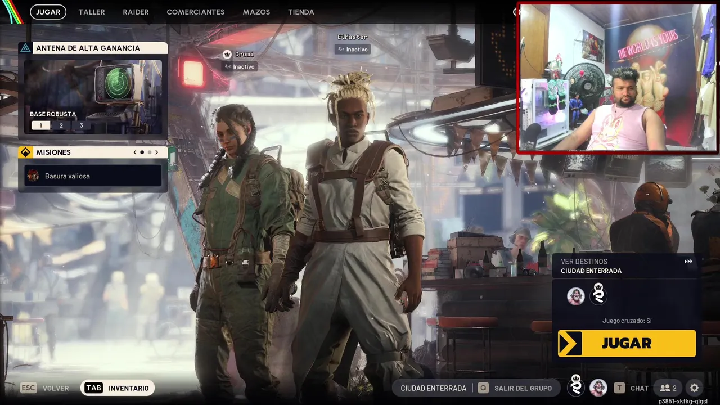Click the T key icon for chat
This screenshot has width=720, height=405.
[619, 388]
